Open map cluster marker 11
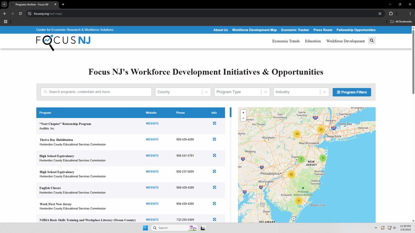The height and width of the screenshot is (233, 415). [299, 201]
